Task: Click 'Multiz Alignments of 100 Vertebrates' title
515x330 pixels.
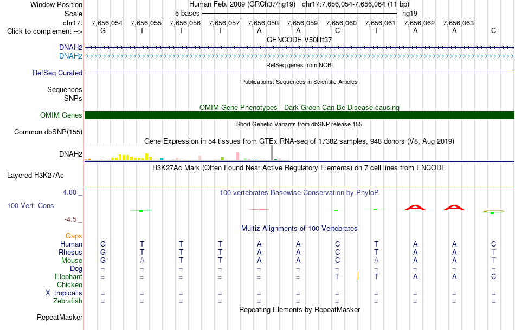Action: pyautogui.click(x=299, y=228)
